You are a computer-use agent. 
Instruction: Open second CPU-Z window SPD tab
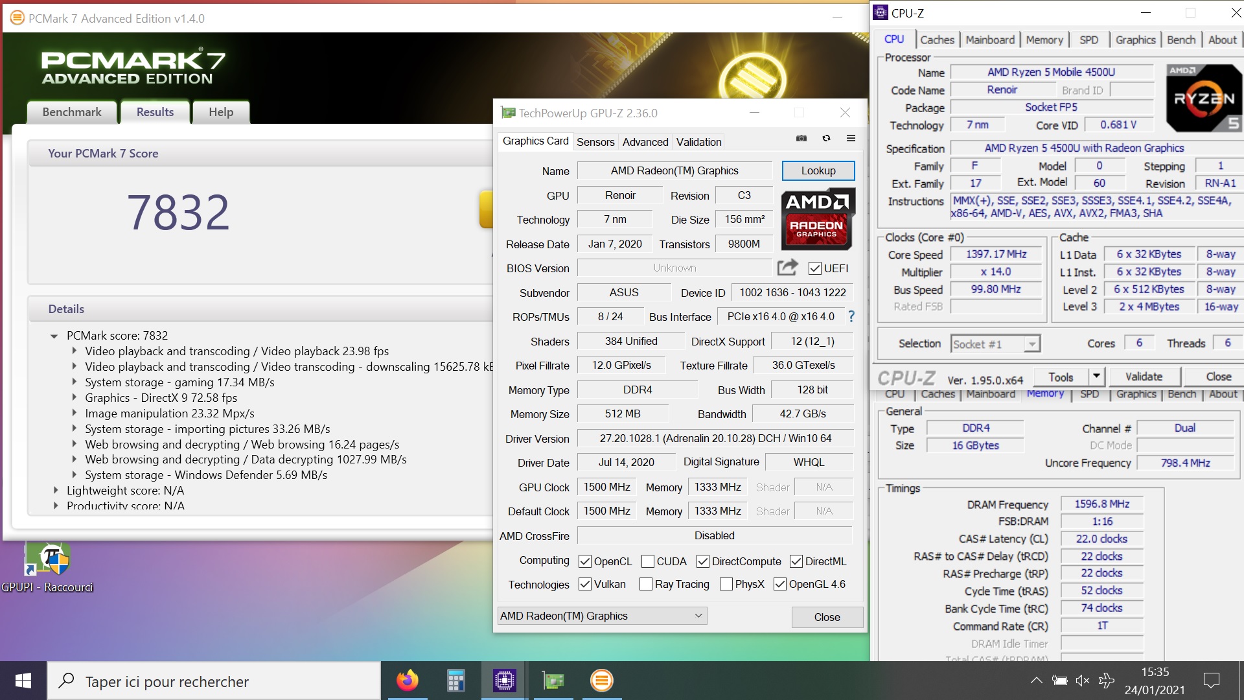[1089, 394]
